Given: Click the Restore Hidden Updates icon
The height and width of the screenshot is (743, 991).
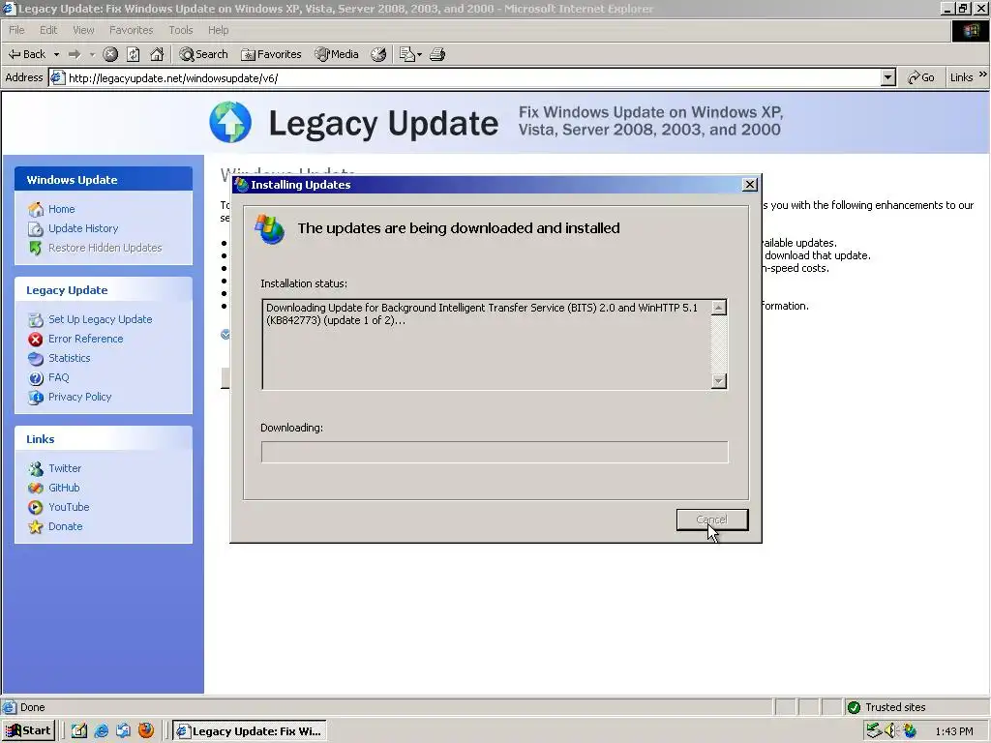Looking at the screenshot, I should (x=36, y=249).
